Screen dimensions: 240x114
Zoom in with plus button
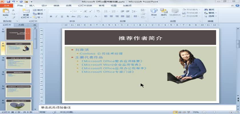pos(231,112)
